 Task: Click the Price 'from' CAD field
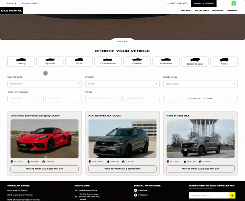103,98
